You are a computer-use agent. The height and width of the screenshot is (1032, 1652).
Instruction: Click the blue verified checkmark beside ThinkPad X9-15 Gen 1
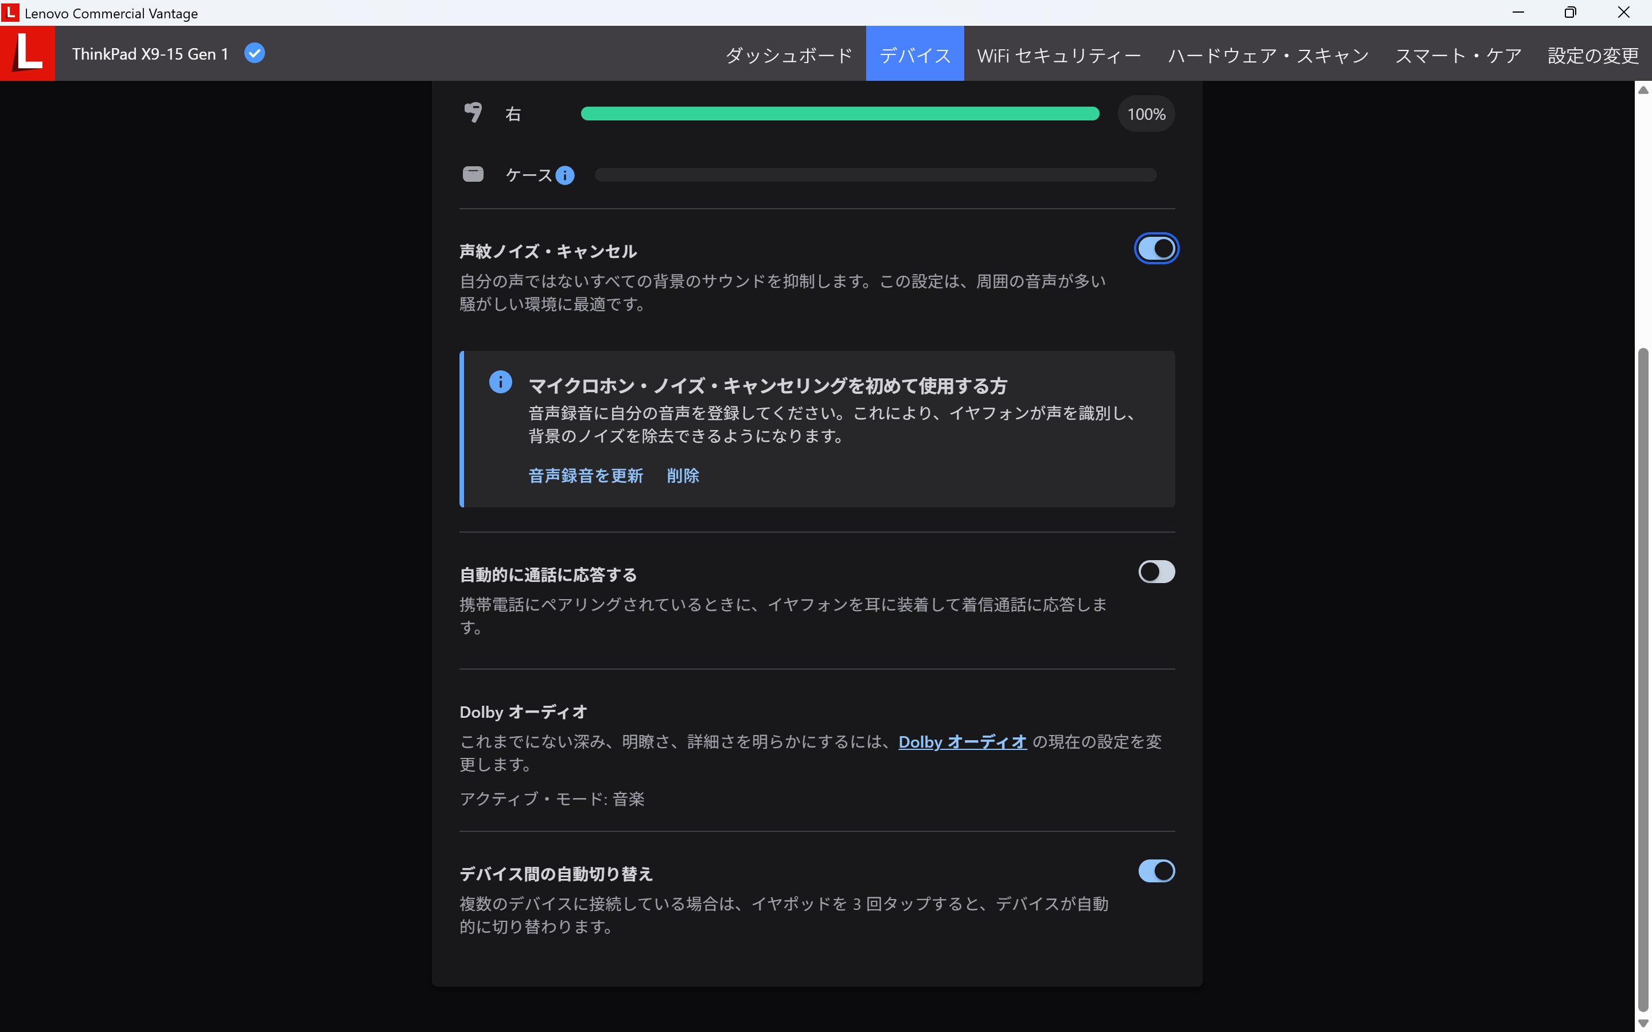tap(255, 53)
